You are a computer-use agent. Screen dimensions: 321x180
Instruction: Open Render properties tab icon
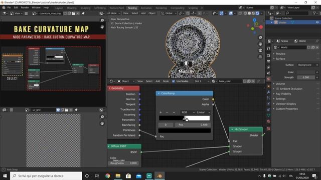(x=269, y=55)
